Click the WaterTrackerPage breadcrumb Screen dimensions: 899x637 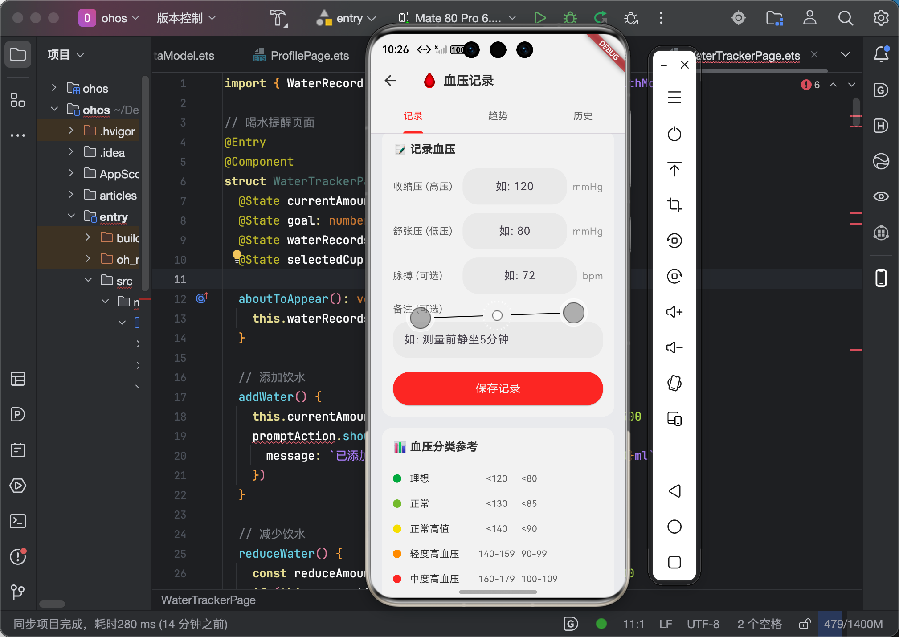pyautogui.click(x=208, y=600)
